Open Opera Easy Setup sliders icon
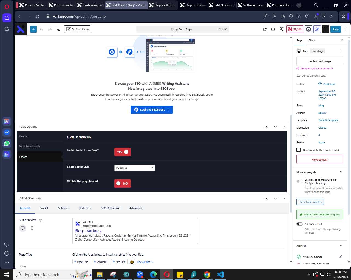This screenshot has height=280, width=351. 324,16
